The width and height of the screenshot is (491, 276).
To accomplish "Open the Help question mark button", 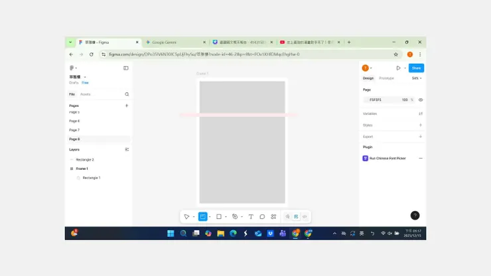I will click(x=415, y=216).
